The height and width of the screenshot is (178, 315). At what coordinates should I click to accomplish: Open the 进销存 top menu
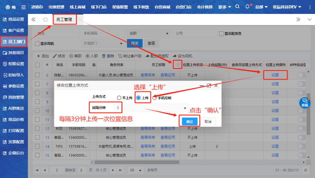coord(37,7)
